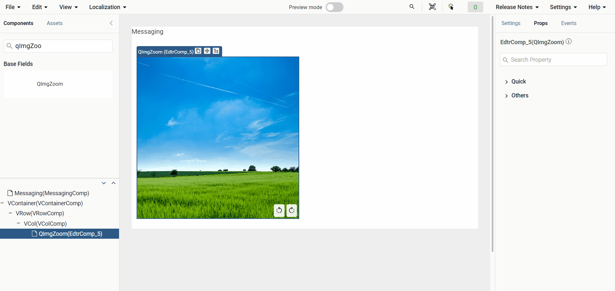Rotate the image clockwise
The height and width of the screenshot is (291, 615).
point(292,210)
